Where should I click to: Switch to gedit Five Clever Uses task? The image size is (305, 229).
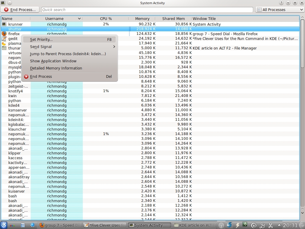(105, 225)
